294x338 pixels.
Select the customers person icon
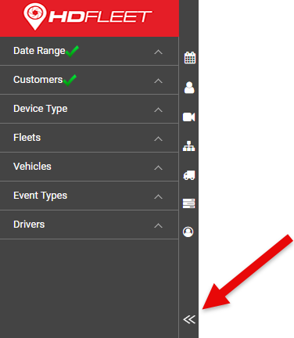189,88
